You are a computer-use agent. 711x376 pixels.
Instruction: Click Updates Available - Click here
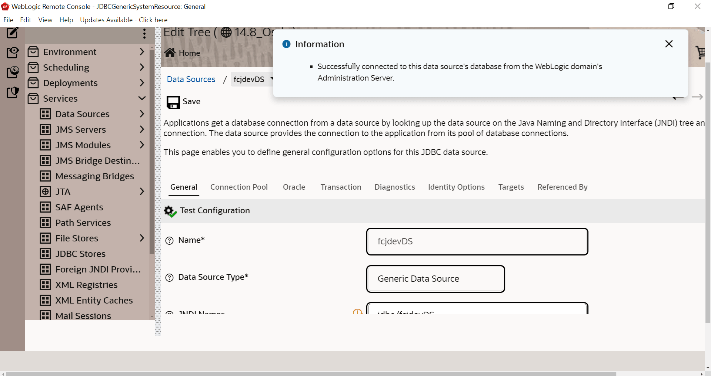pyautogui.click(x=124, y=20)
